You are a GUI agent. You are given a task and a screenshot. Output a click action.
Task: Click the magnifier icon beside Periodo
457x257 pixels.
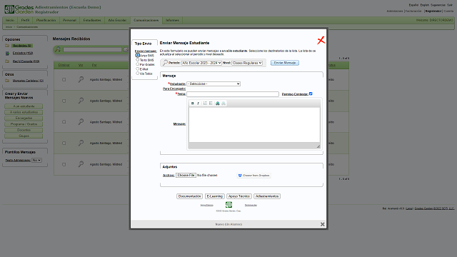pyautogui.click(x=165, y=62)
